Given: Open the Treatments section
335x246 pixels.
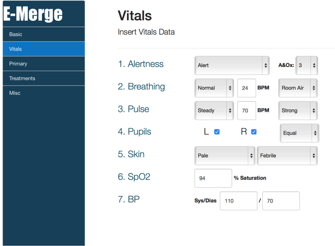Looking at the screenshot, I should 44,78.
